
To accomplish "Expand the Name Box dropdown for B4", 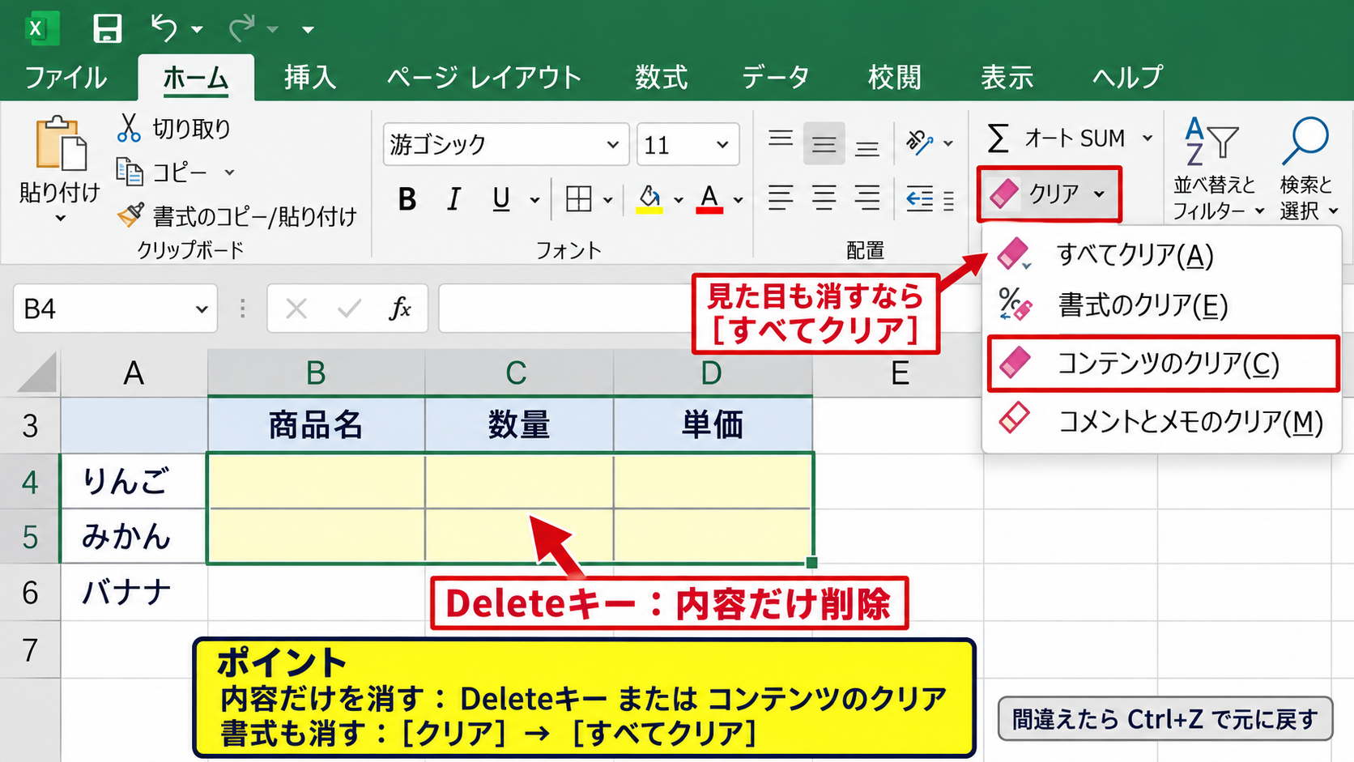I will 202,309.
